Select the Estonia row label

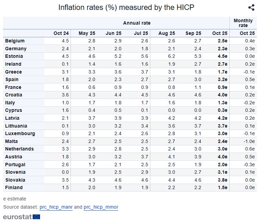(14, 56)
